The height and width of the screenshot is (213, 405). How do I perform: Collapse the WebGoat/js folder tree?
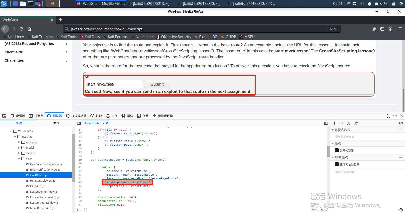click(x=11, y=131)
